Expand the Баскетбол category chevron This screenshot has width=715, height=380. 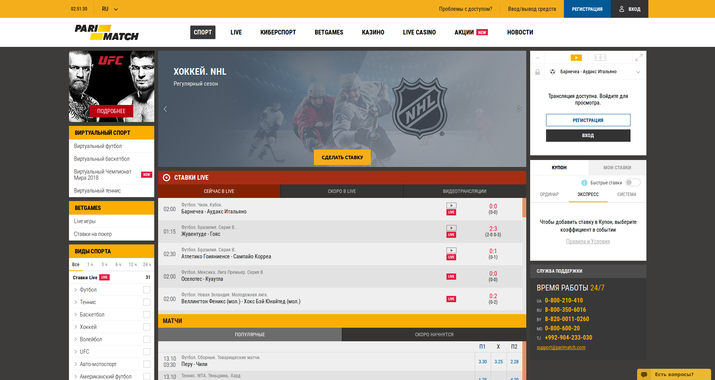[x=76, y=315]
